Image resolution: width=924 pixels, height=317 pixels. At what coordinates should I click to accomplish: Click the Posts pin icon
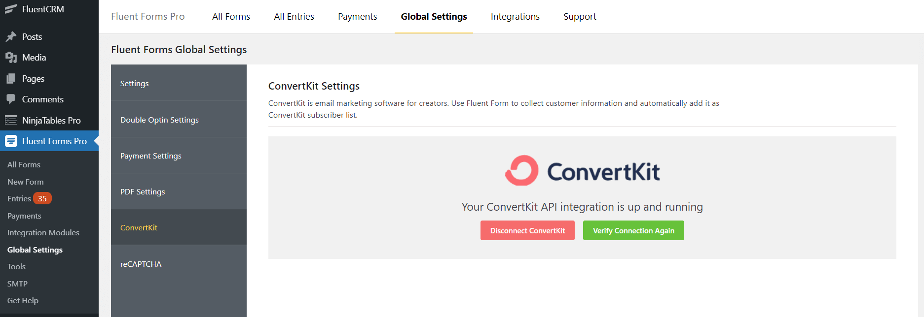[11, 37]
